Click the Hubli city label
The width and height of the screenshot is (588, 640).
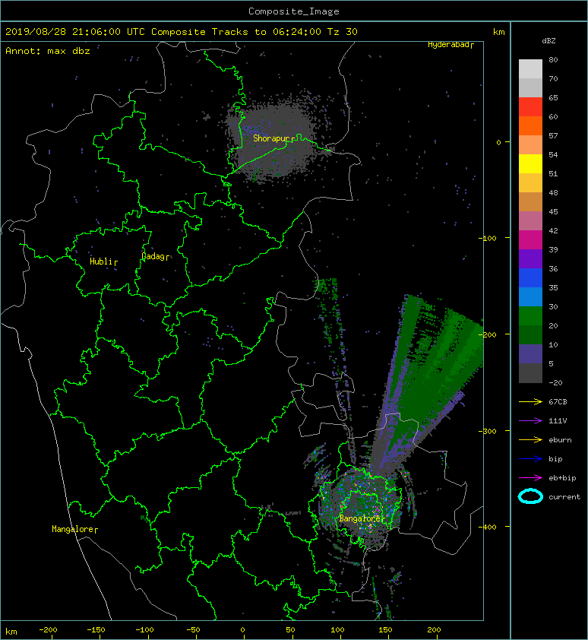pyautogui.click(x=101, y=261)
